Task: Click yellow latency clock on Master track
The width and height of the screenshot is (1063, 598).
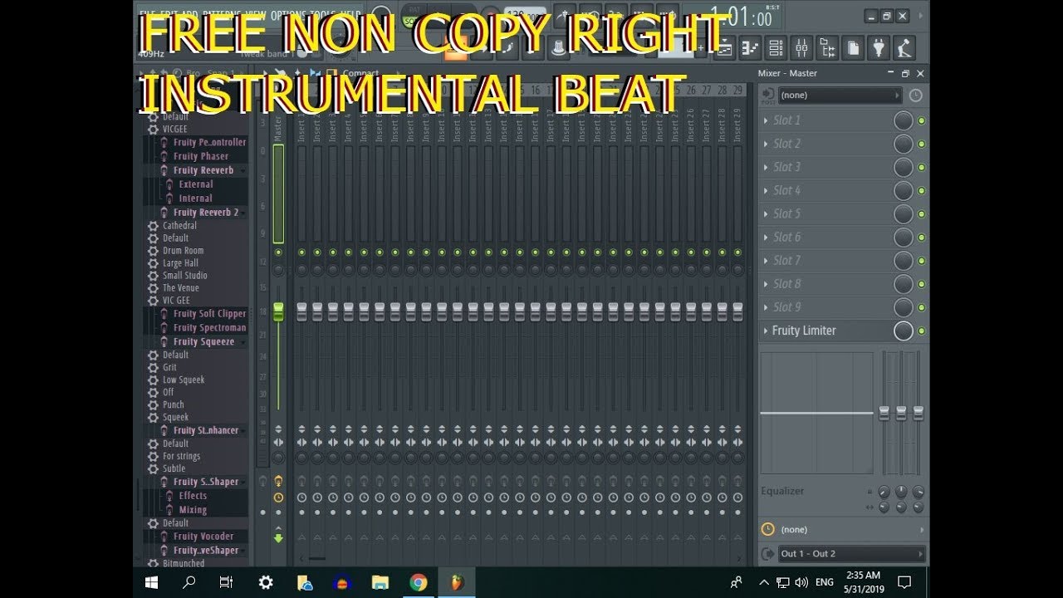Action: click(278, 498)
